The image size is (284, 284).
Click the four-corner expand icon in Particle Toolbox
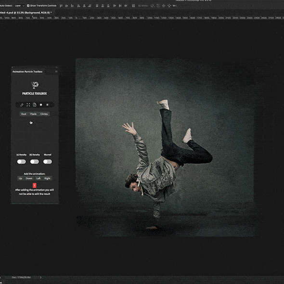tap(28, 104)
